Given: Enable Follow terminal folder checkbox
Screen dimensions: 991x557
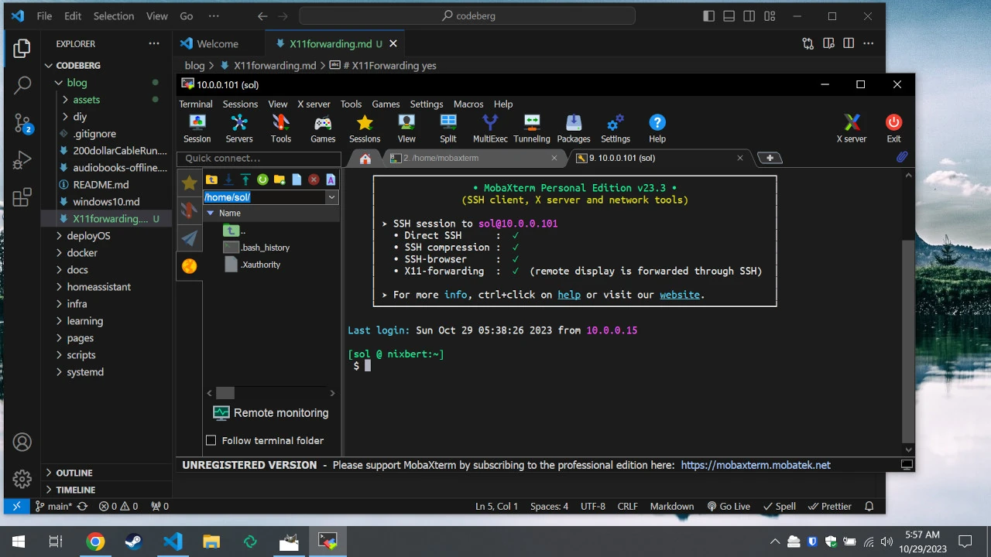Looking at the screenshot, I should point(211,440).
